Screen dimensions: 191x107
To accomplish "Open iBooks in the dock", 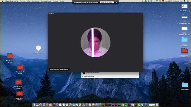I will [x=93, y=105].
